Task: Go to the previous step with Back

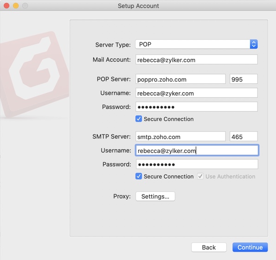Action: click(x=209, y=247)
